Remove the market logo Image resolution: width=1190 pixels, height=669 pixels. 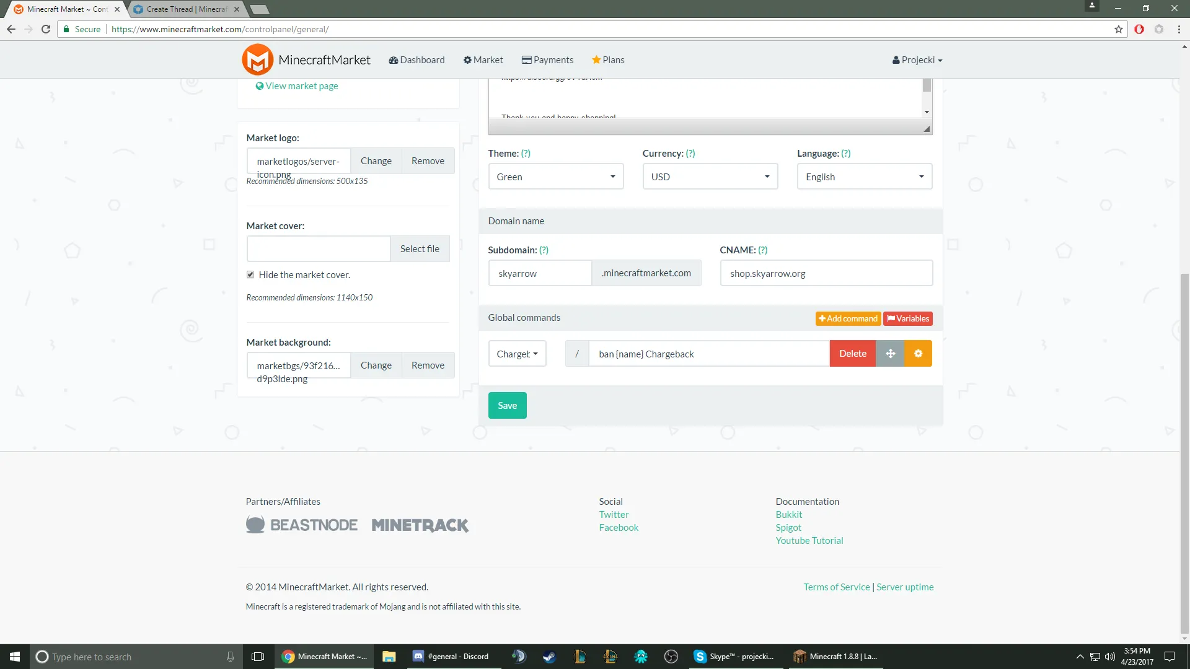(x=428, y=161)
